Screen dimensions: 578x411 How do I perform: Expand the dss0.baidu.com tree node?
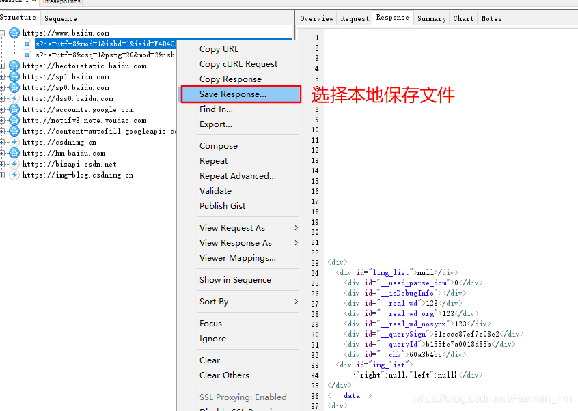(2, 99)
